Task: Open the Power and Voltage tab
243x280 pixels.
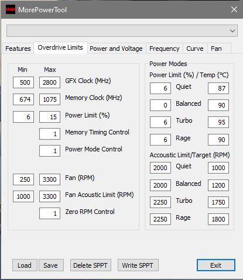Action: point(116,49)
